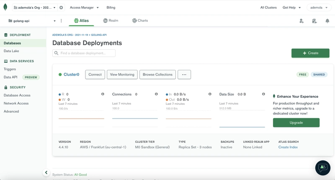This screenshot has width=335, height=180.
Task: Select Databases in the sidebar
Action: (x=23, y=43)
